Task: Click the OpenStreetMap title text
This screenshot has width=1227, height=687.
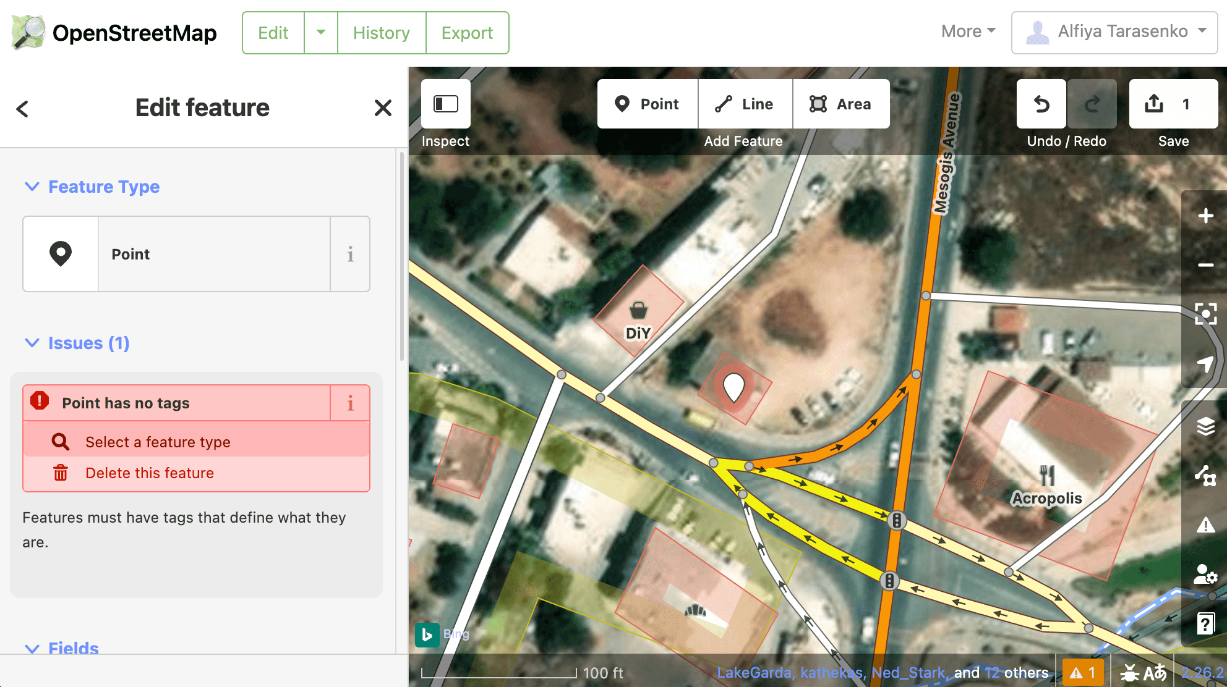Action: coord(135,33)
